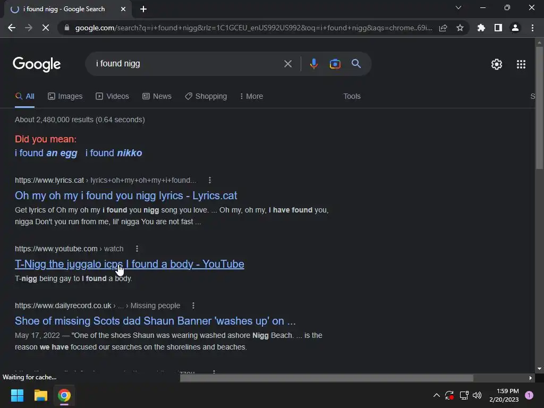This screenshot has width=544, height=408.
Task: Open the Google apps grid
Action: 521,64
